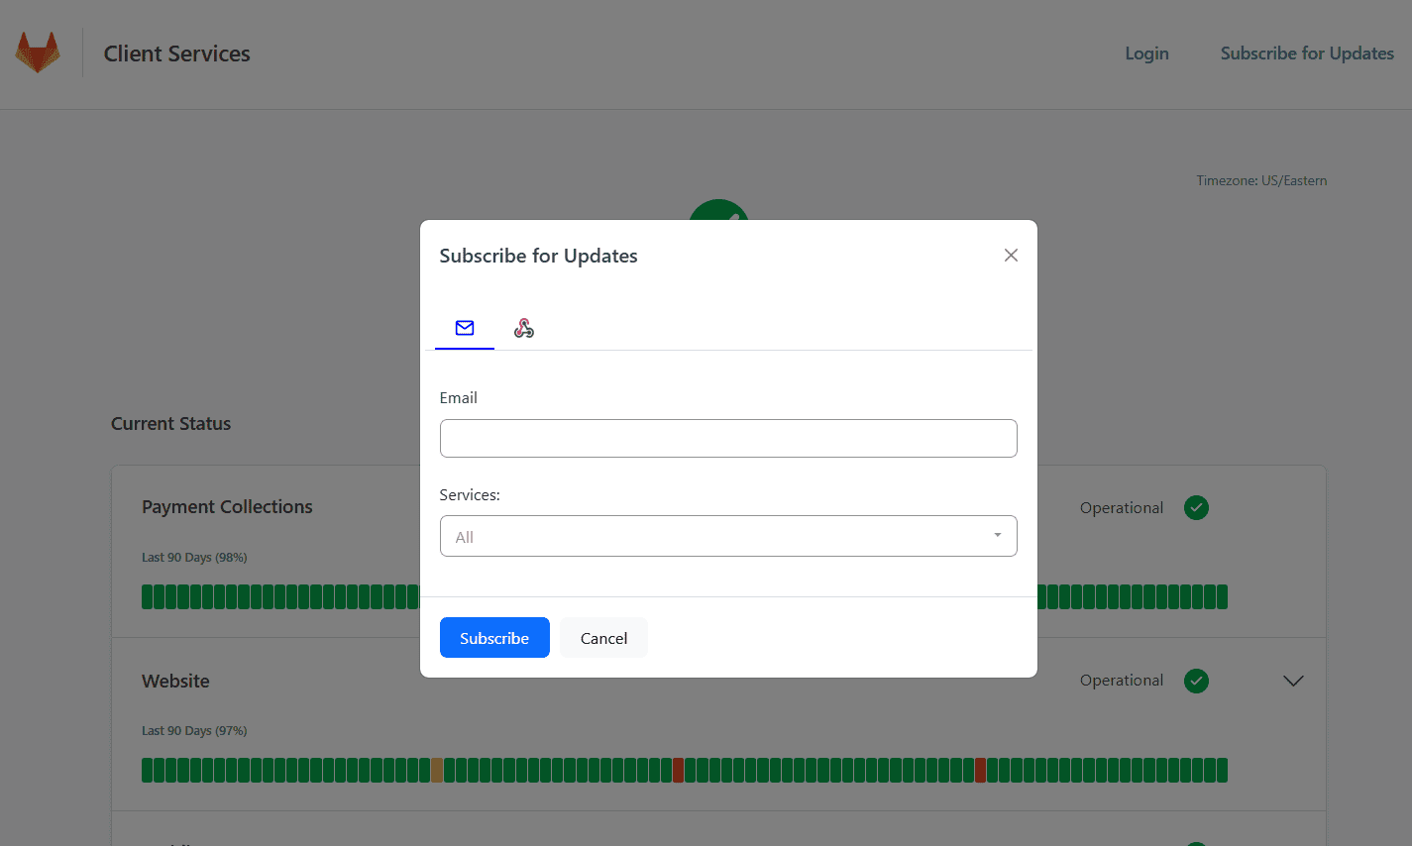1412x846 pixels.
Task: Open the Login link
Action: coord(1146,53)
